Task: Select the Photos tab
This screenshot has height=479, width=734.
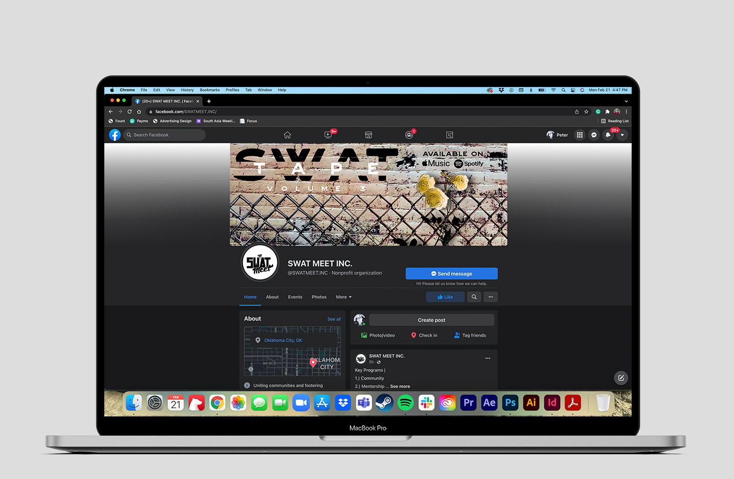Action: click(x=319, y=297)
